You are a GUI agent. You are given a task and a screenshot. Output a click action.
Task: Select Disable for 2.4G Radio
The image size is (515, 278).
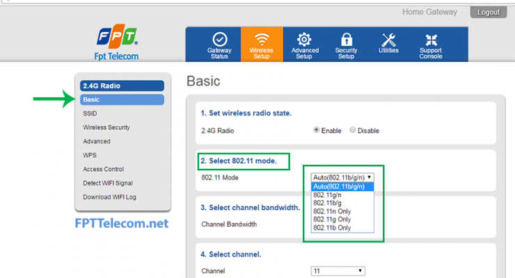click(x=352, y=130)
